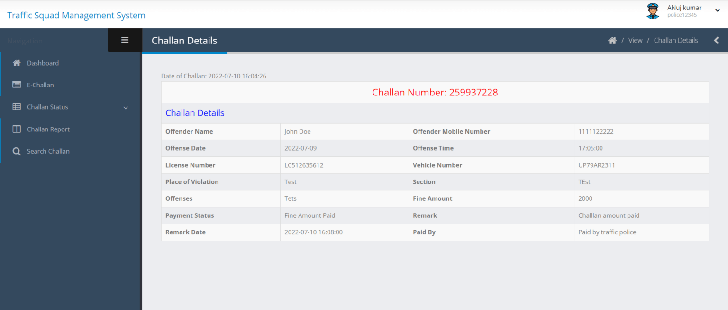Select the Search Challan magnifier icon
This screenshot has width=728, height=310.
coord(17,151)
